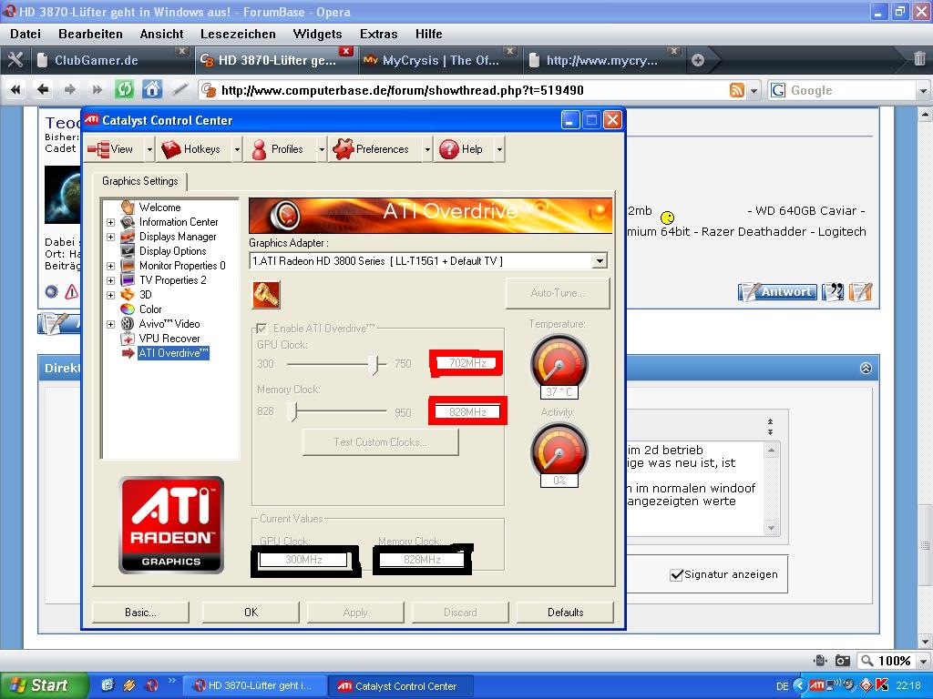Click the wand pencil icon
Screen dimensions: 933x699
point(179,90)
